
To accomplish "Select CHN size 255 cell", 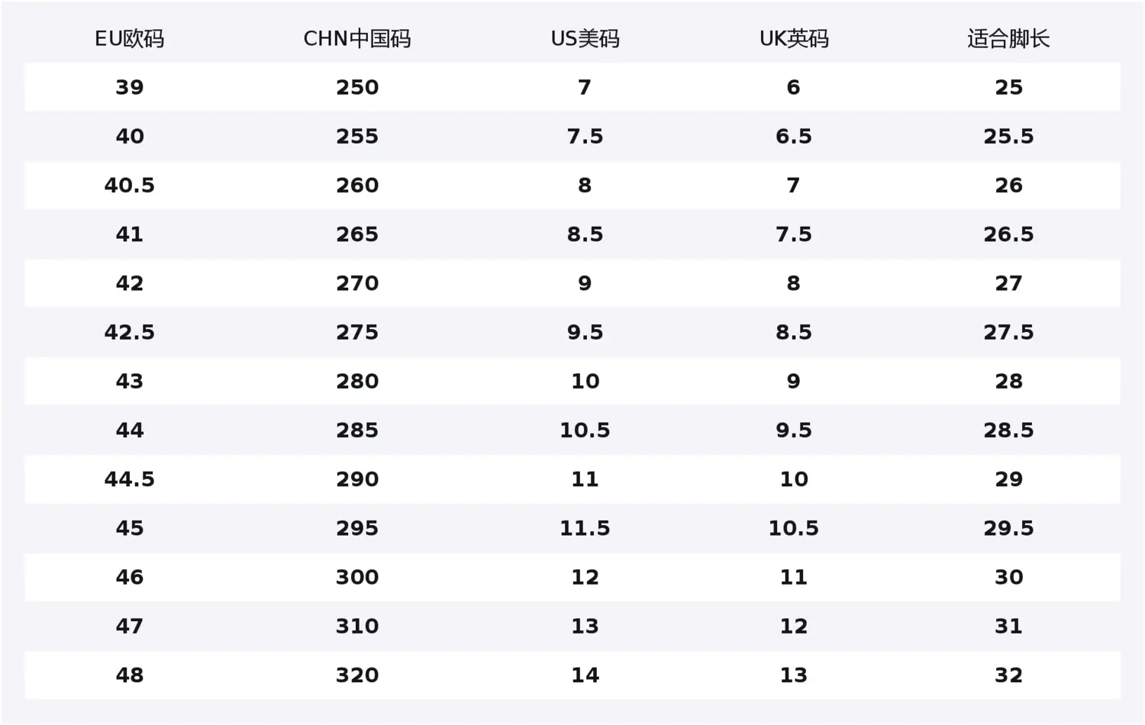I will pyautogui.click(x=356, y=137).
